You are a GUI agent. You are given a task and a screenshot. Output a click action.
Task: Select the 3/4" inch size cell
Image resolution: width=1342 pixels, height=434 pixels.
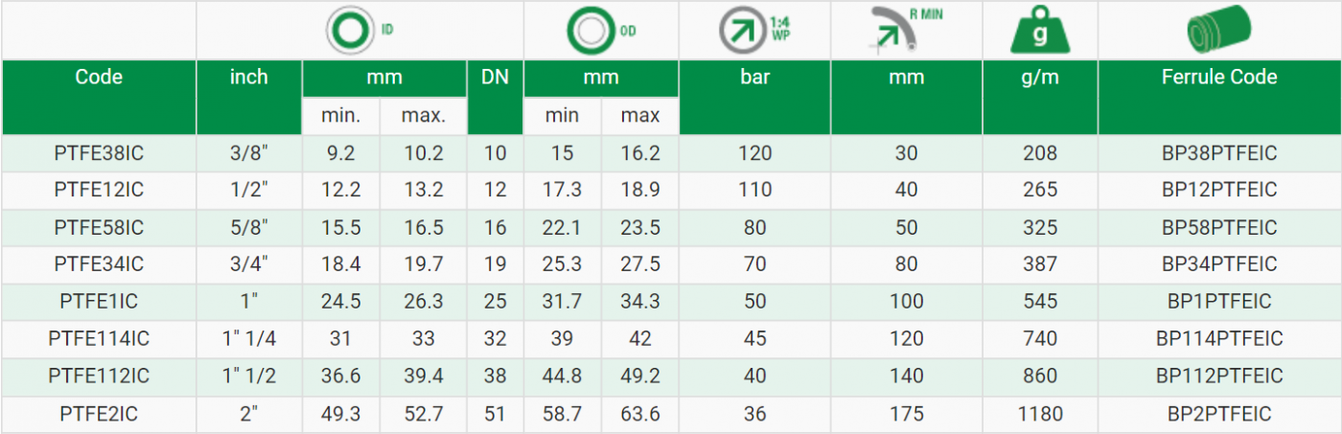pyautogui.click(x=249, y=264)
